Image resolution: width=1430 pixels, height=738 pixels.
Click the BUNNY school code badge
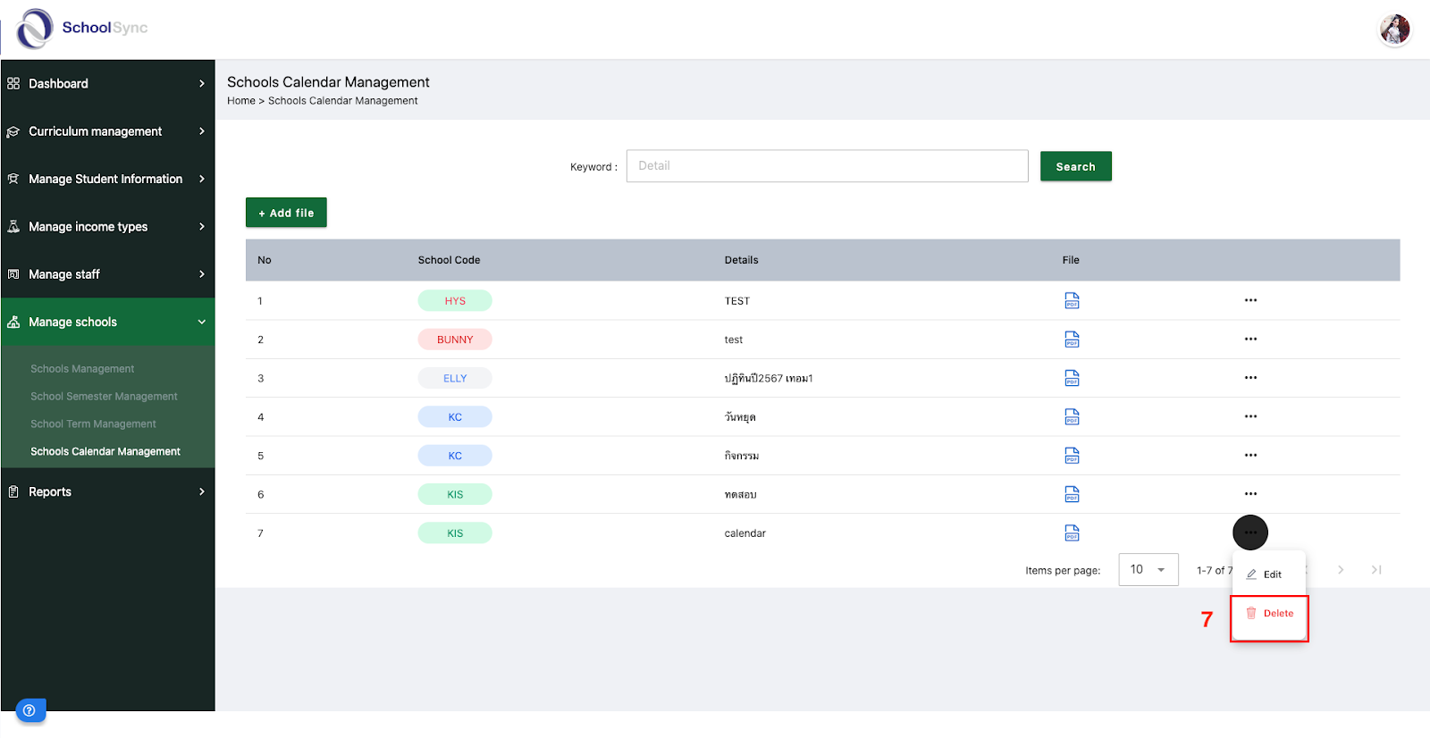pos(455,340)
